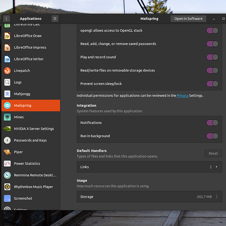Select NVIDIA X Server Settings entry

[31, 129]
